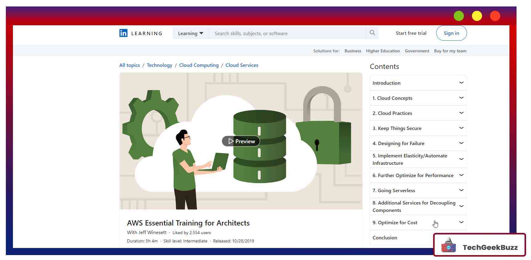The width and height of the screenshot is (531, 260).
Task: Open the Learning dropdown menu
Action: [191, 33]
